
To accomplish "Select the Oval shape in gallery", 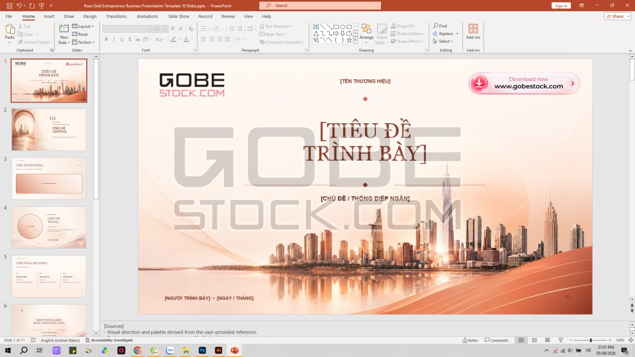I will point(342,26).
